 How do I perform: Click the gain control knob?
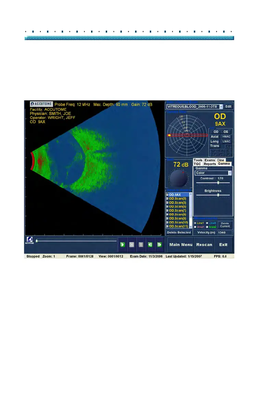click(179, 178)
